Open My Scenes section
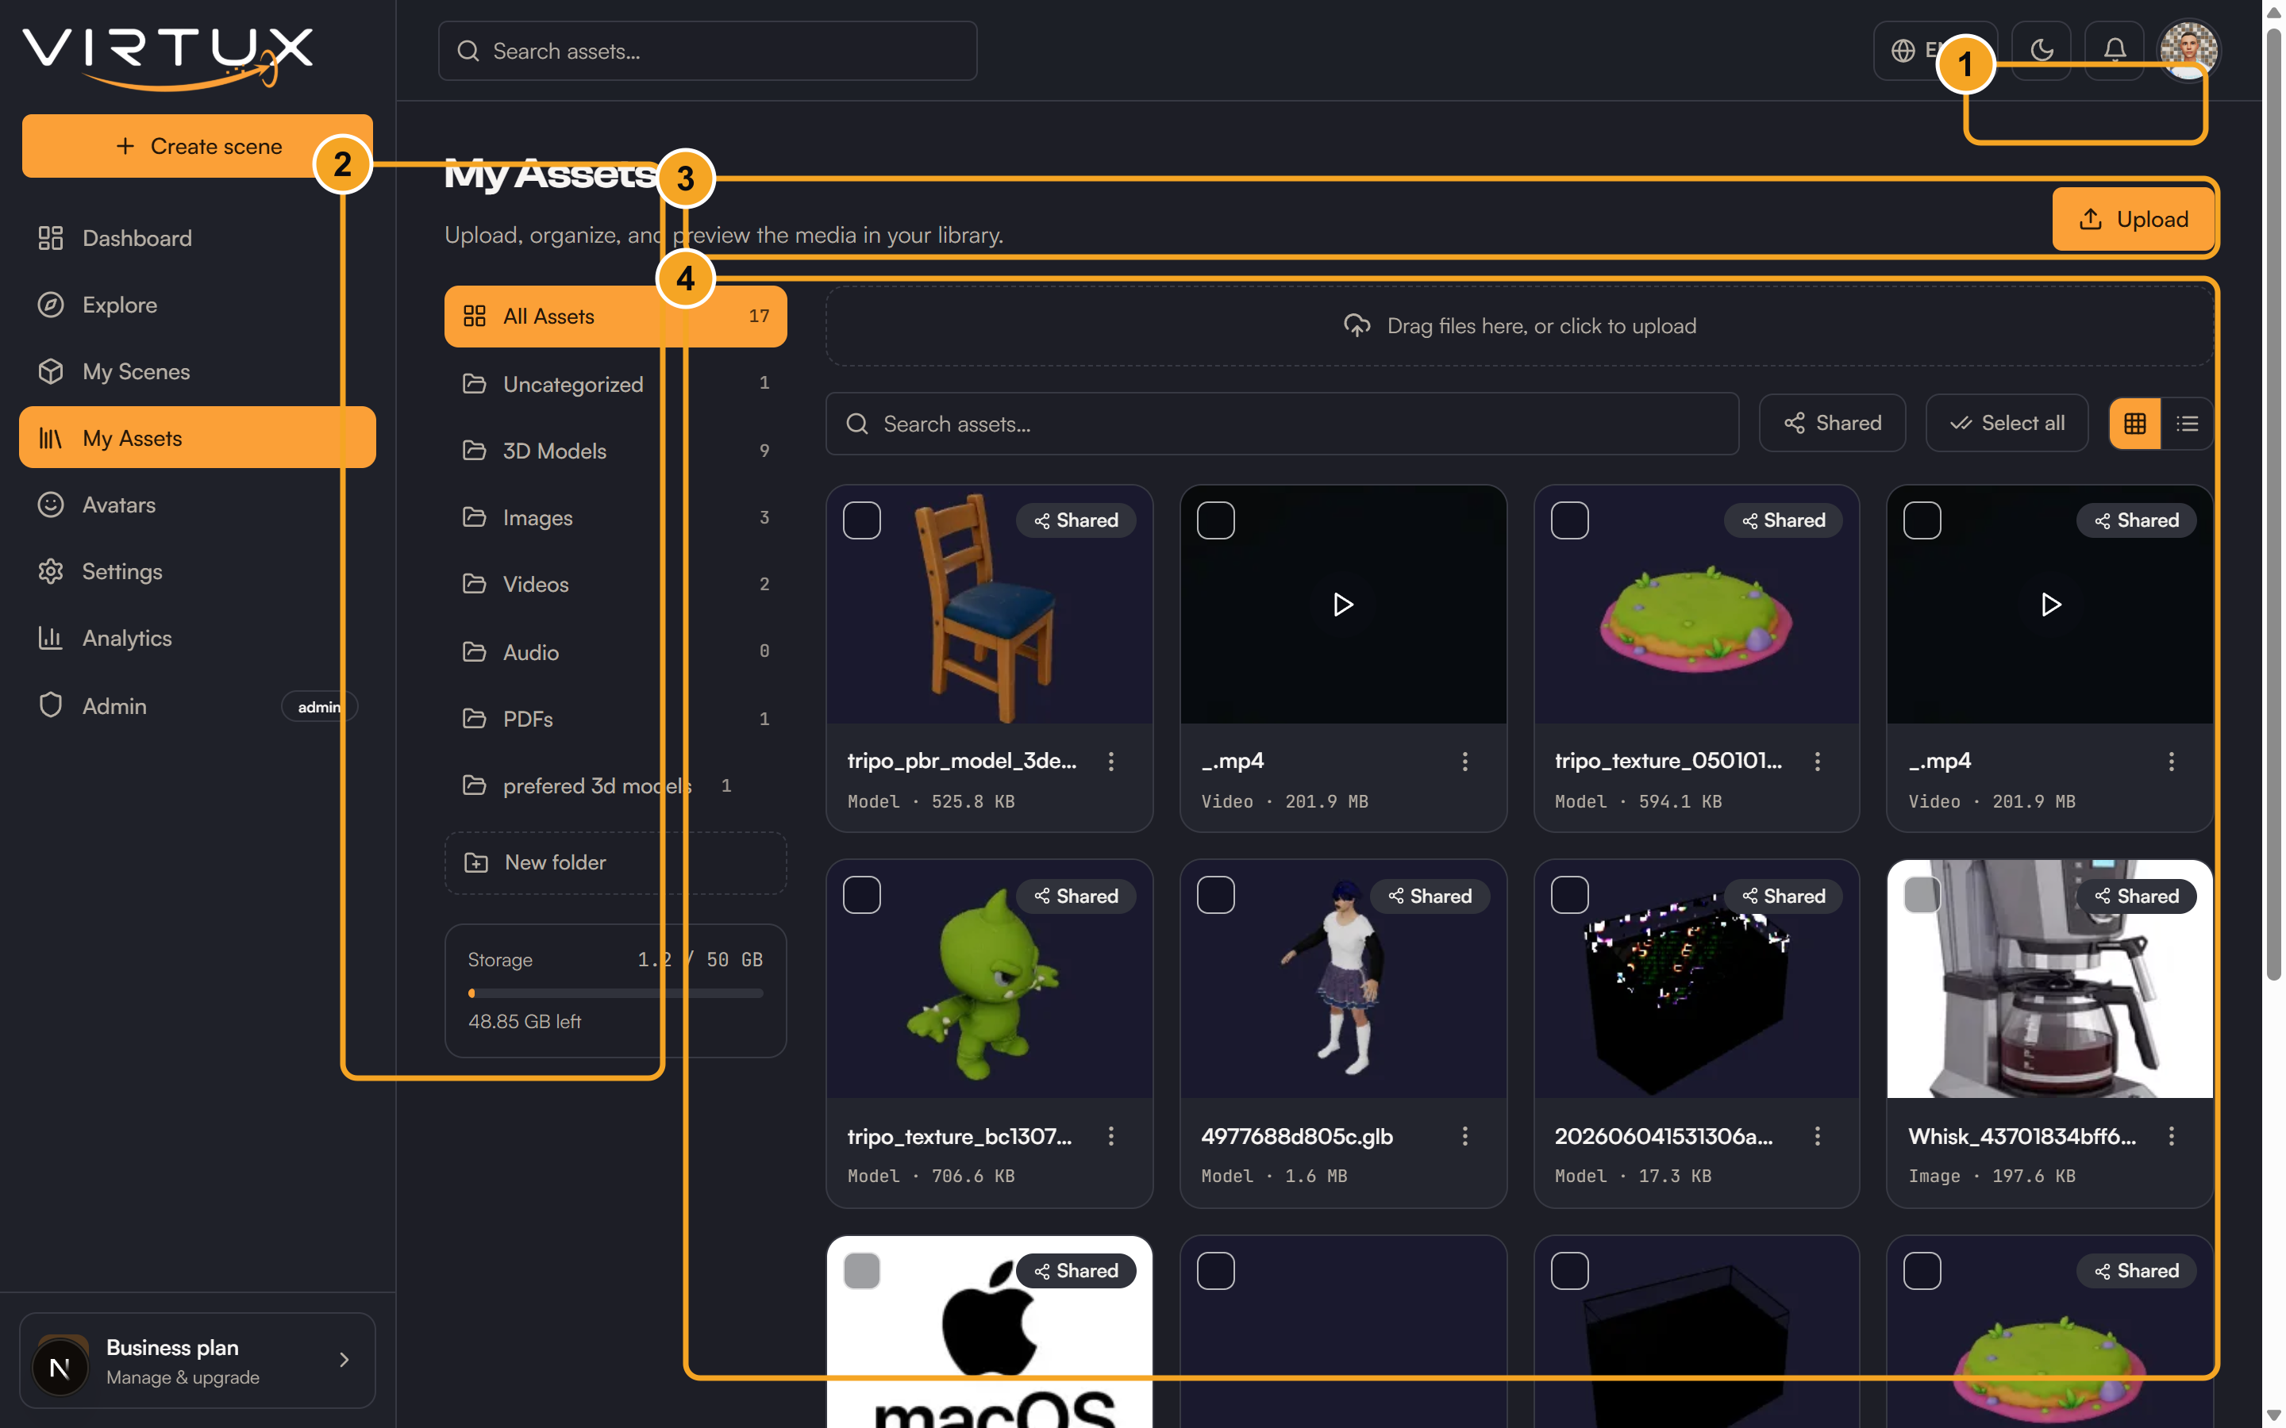The image size is (2286, 1428). pos(198,371)
